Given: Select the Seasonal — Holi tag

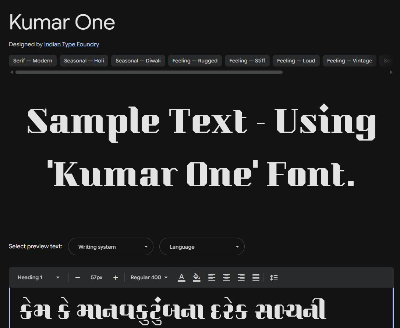Looking at the screenshot, I should point(84,61).
